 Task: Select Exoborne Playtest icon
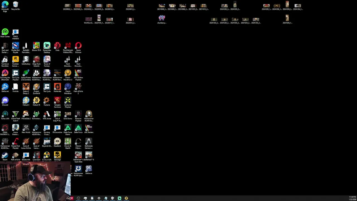[x=68, y=102]
